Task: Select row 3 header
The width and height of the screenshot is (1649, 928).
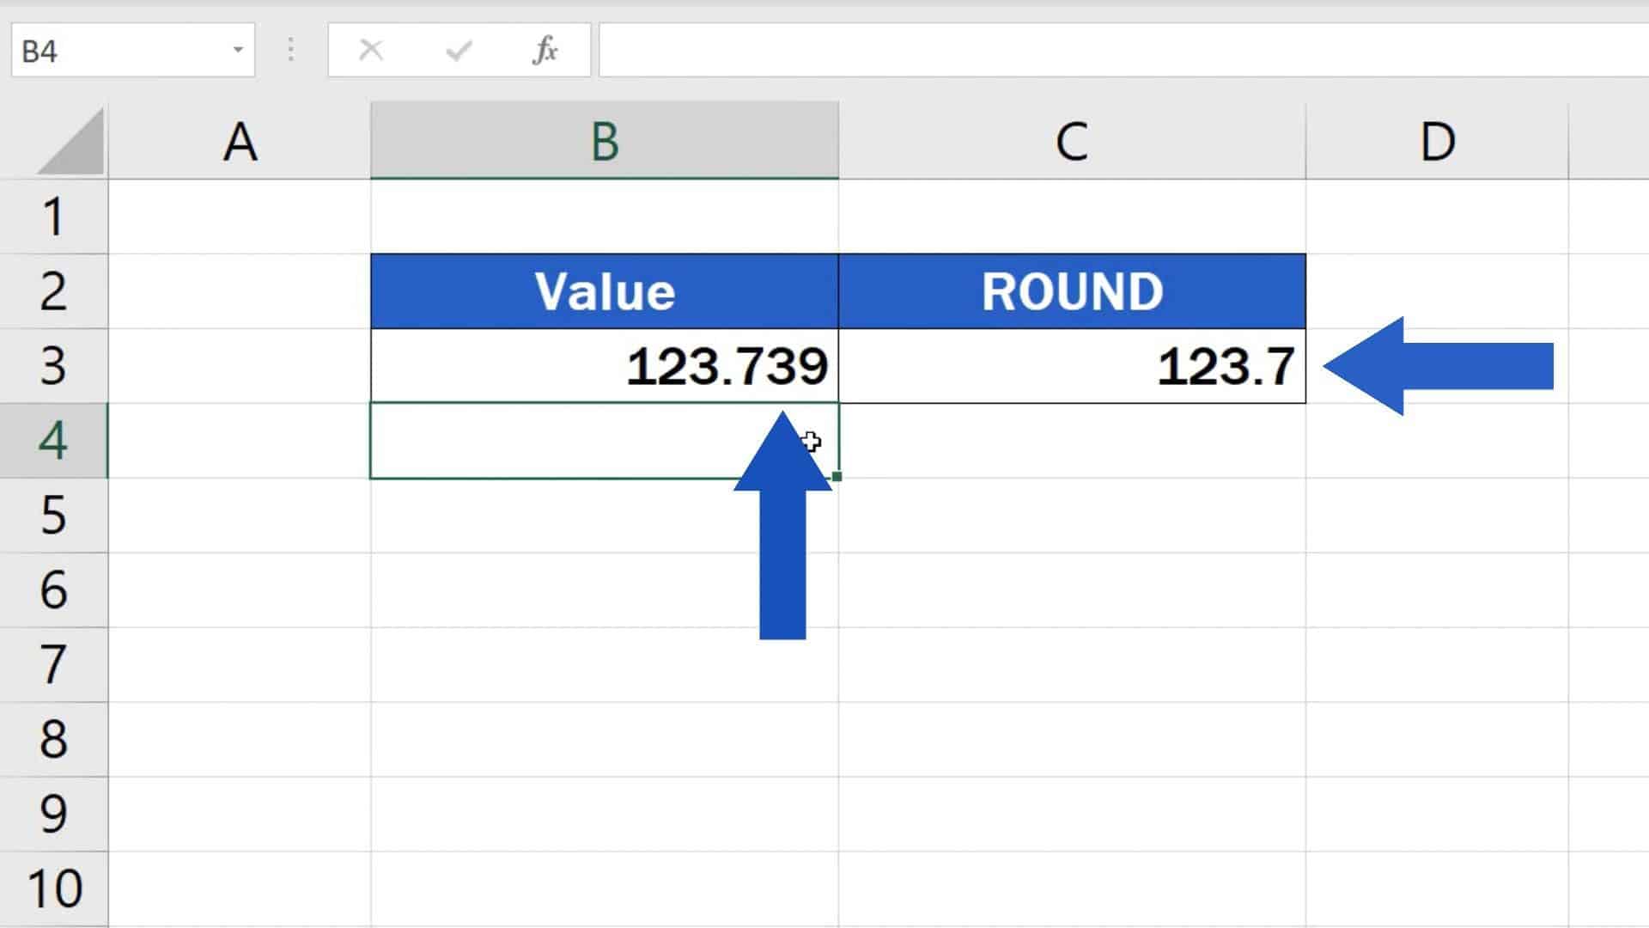Action: coord(53,365)
